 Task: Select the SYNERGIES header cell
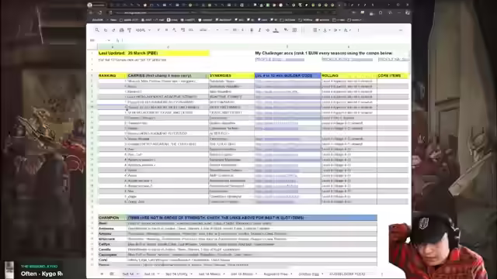(231, 76)
